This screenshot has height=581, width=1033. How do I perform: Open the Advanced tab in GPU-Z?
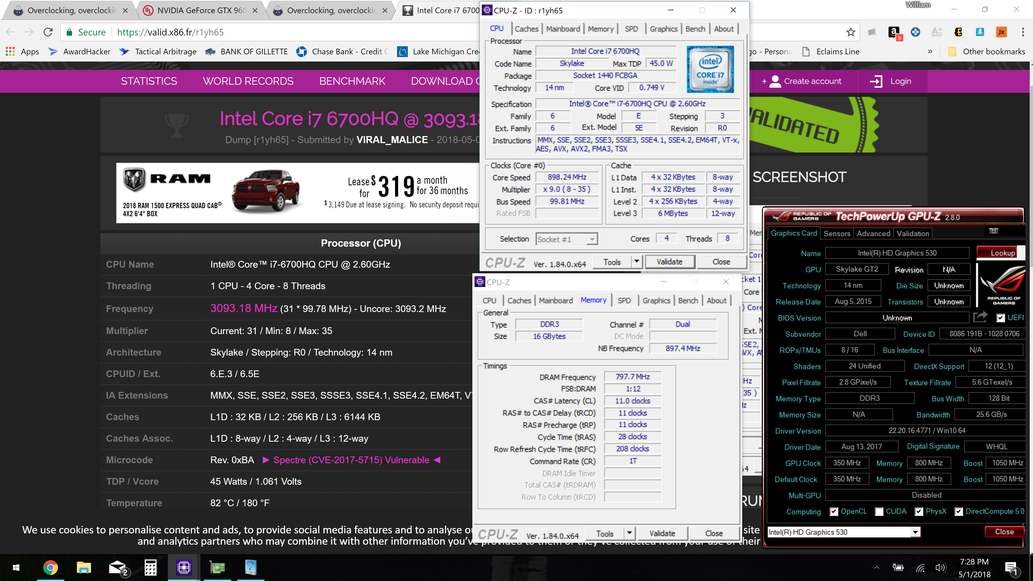coord(873,234)
